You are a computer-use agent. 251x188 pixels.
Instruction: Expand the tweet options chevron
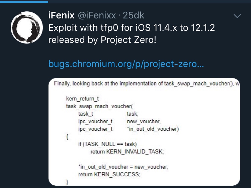(x=237, y=16)
